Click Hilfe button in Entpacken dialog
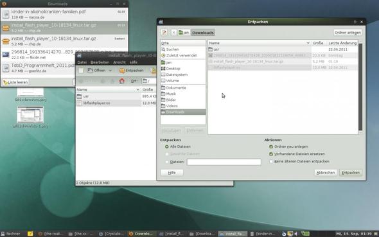 (172, 173)
